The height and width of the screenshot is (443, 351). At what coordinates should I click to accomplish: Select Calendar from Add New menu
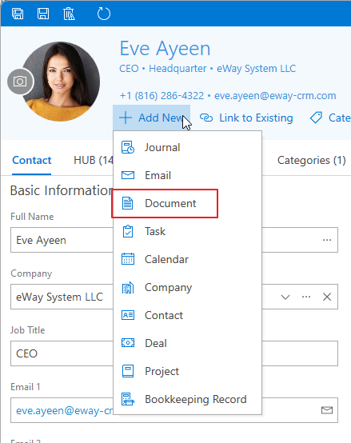(x=187, y=259)
